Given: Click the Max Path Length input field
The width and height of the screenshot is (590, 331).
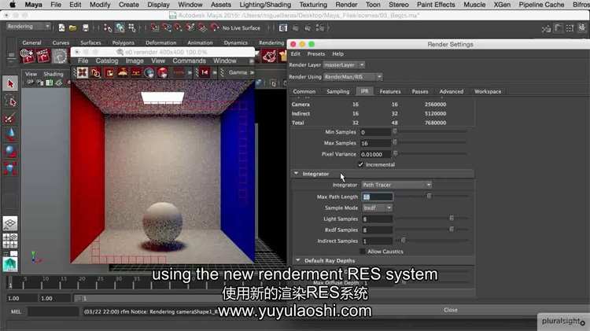Looking at the screenshot, I should coord(377,197).
